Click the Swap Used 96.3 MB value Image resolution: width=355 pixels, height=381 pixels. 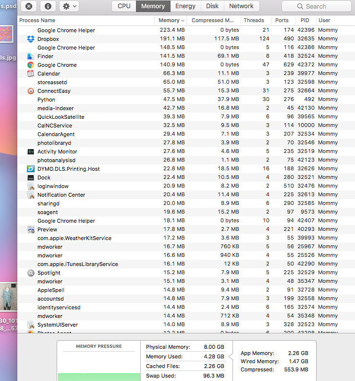[x=214, y=376]
